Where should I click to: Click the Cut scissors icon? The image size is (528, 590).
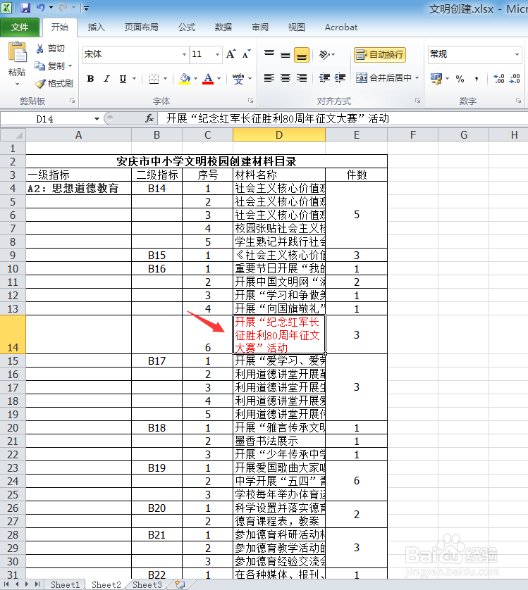(39, 49)
